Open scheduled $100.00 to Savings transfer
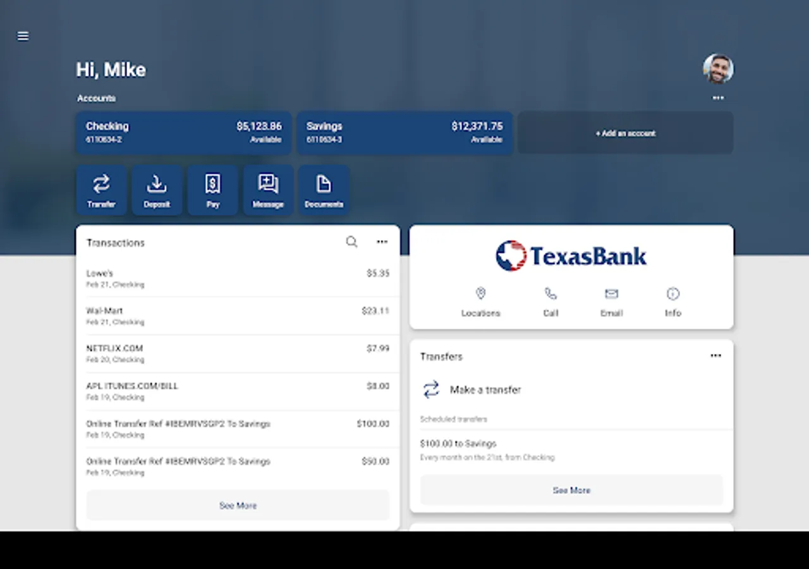Image resolution: width=809 pixels, height=569 pixels. [x=571, y=450]
